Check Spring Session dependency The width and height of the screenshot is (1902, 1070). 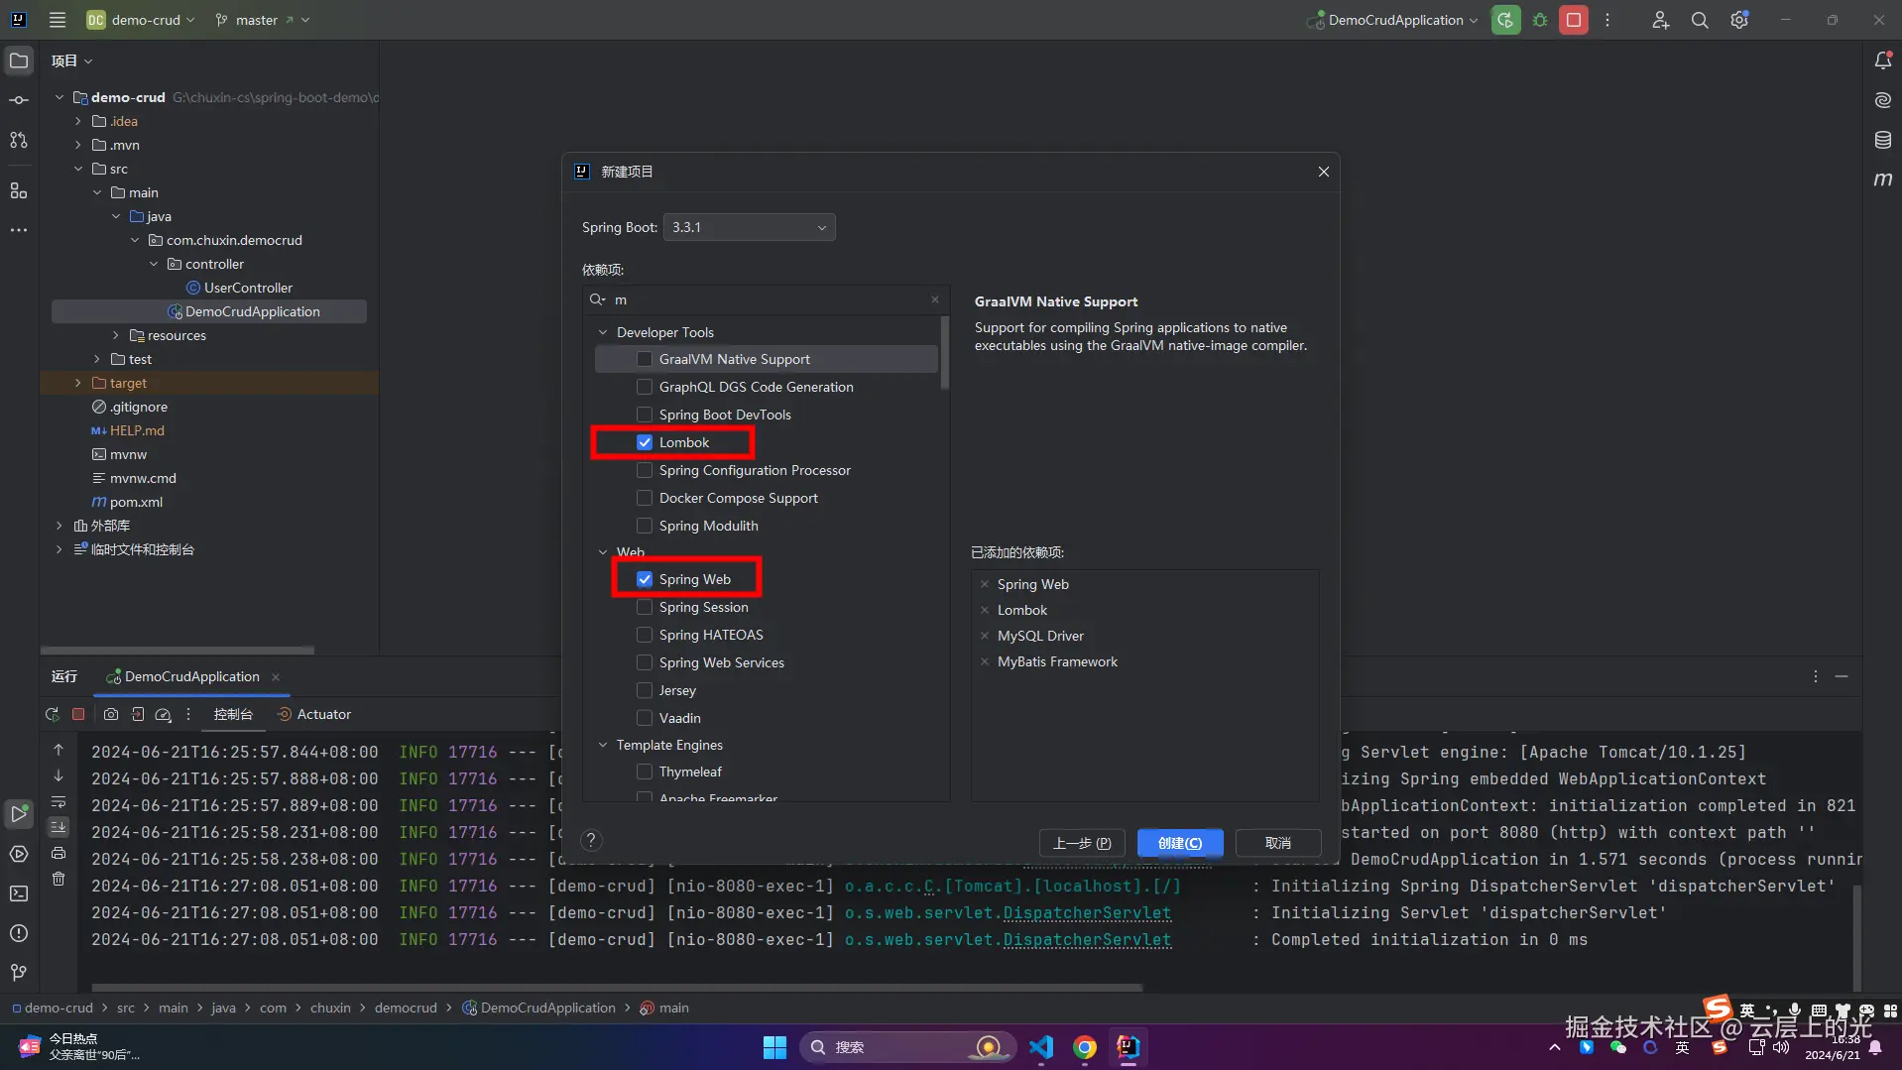645,607
